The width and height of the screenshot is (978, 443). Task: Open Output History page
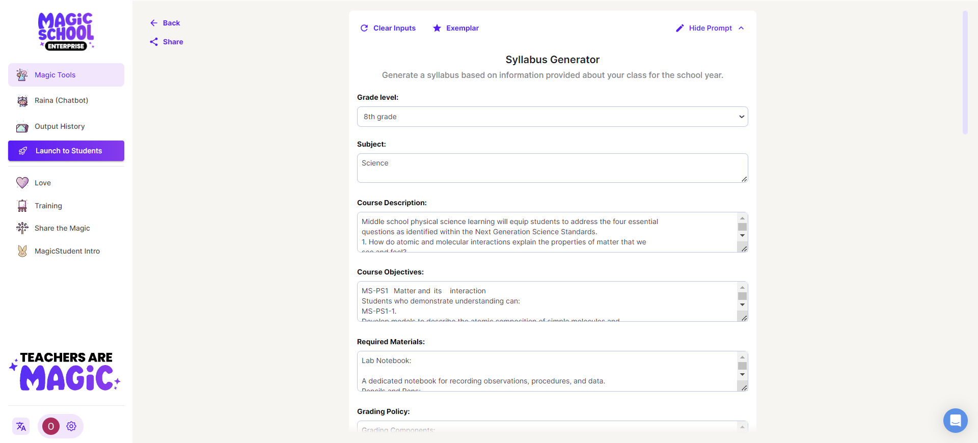(x=60, y=126)
